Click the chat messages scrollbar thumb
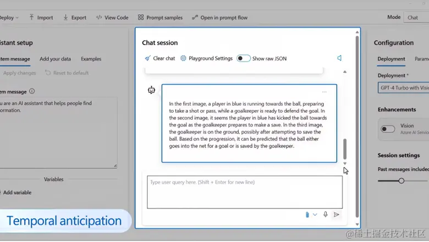 [345, 149]
